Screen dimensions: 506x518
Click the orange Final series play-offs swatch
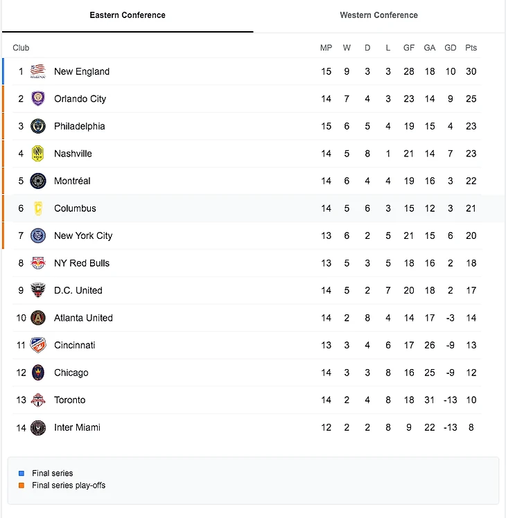[21, 485]
